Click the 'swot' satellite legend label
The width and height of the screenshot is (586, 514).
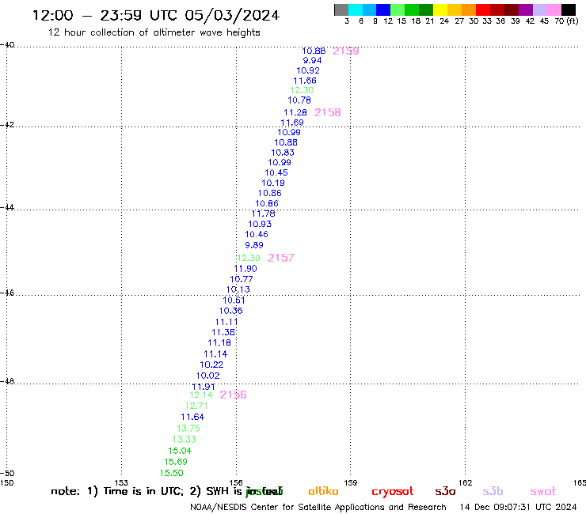click(x=543, y=492)
